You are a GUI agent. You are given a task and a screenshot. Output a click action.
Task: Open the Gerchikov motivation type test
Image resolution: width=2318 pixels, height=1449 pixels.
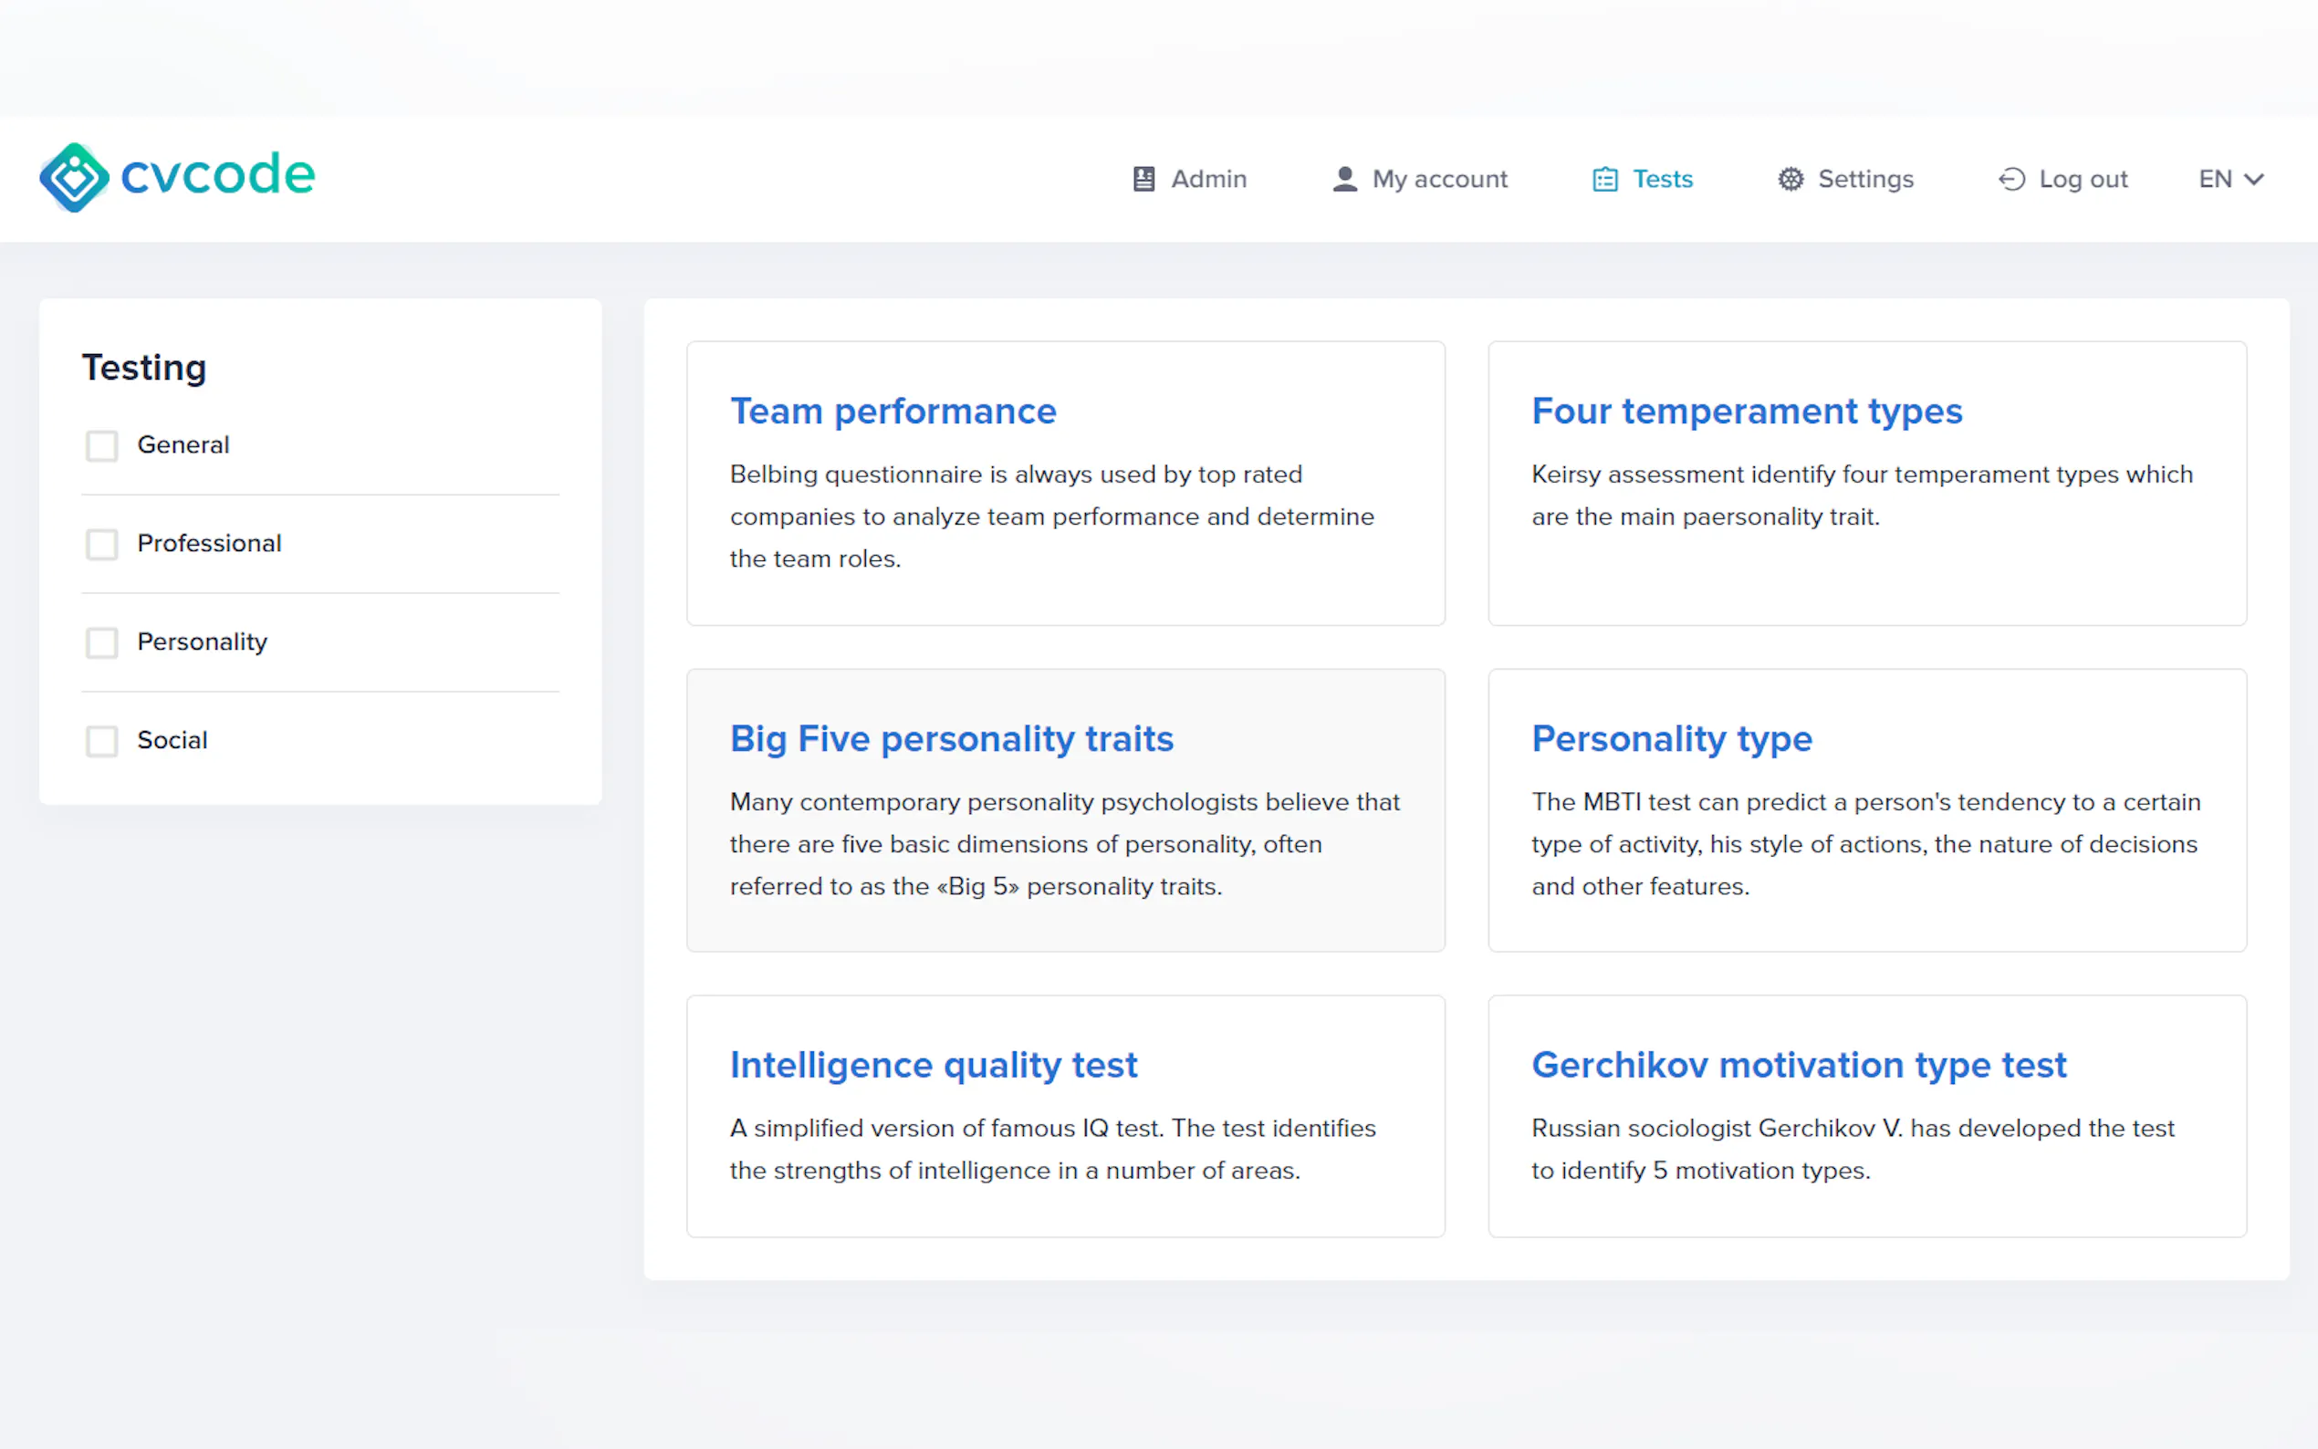1798,1066
